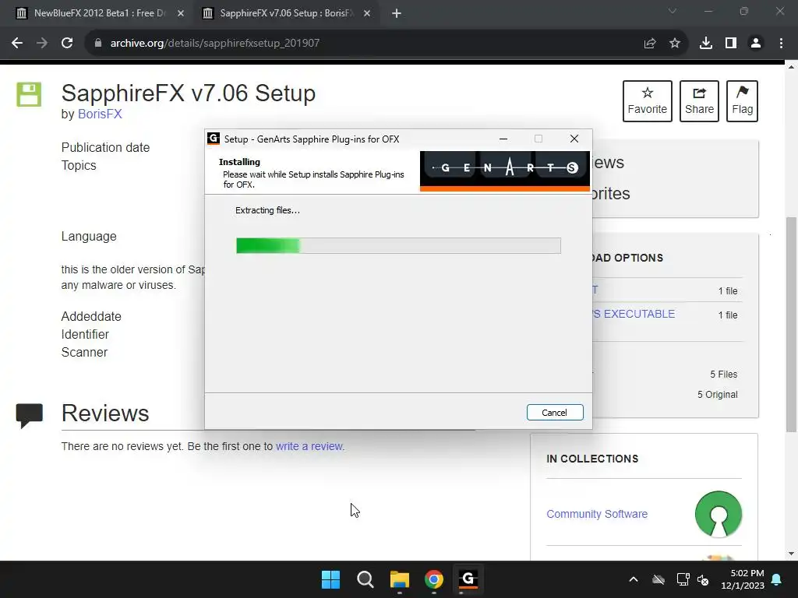This screenshot has height=598, width=798.
Task: Bookmark this page with the star icon
Action: [675, 44]
